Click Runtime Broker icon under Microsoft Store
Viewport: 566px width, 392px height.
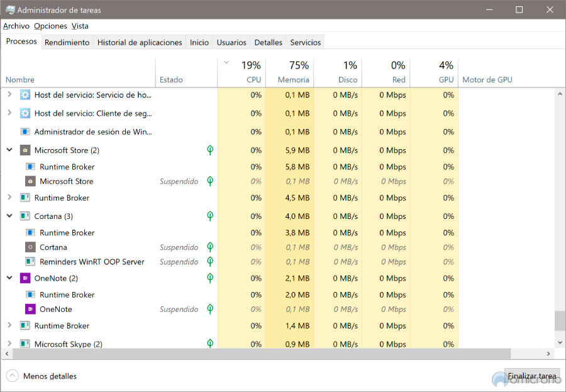click(30, 167)
